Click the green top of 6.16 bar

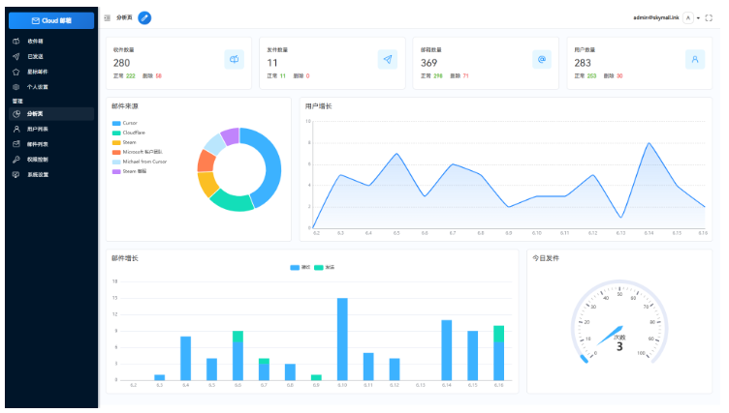pyautogui.click(x=499, y=334)
